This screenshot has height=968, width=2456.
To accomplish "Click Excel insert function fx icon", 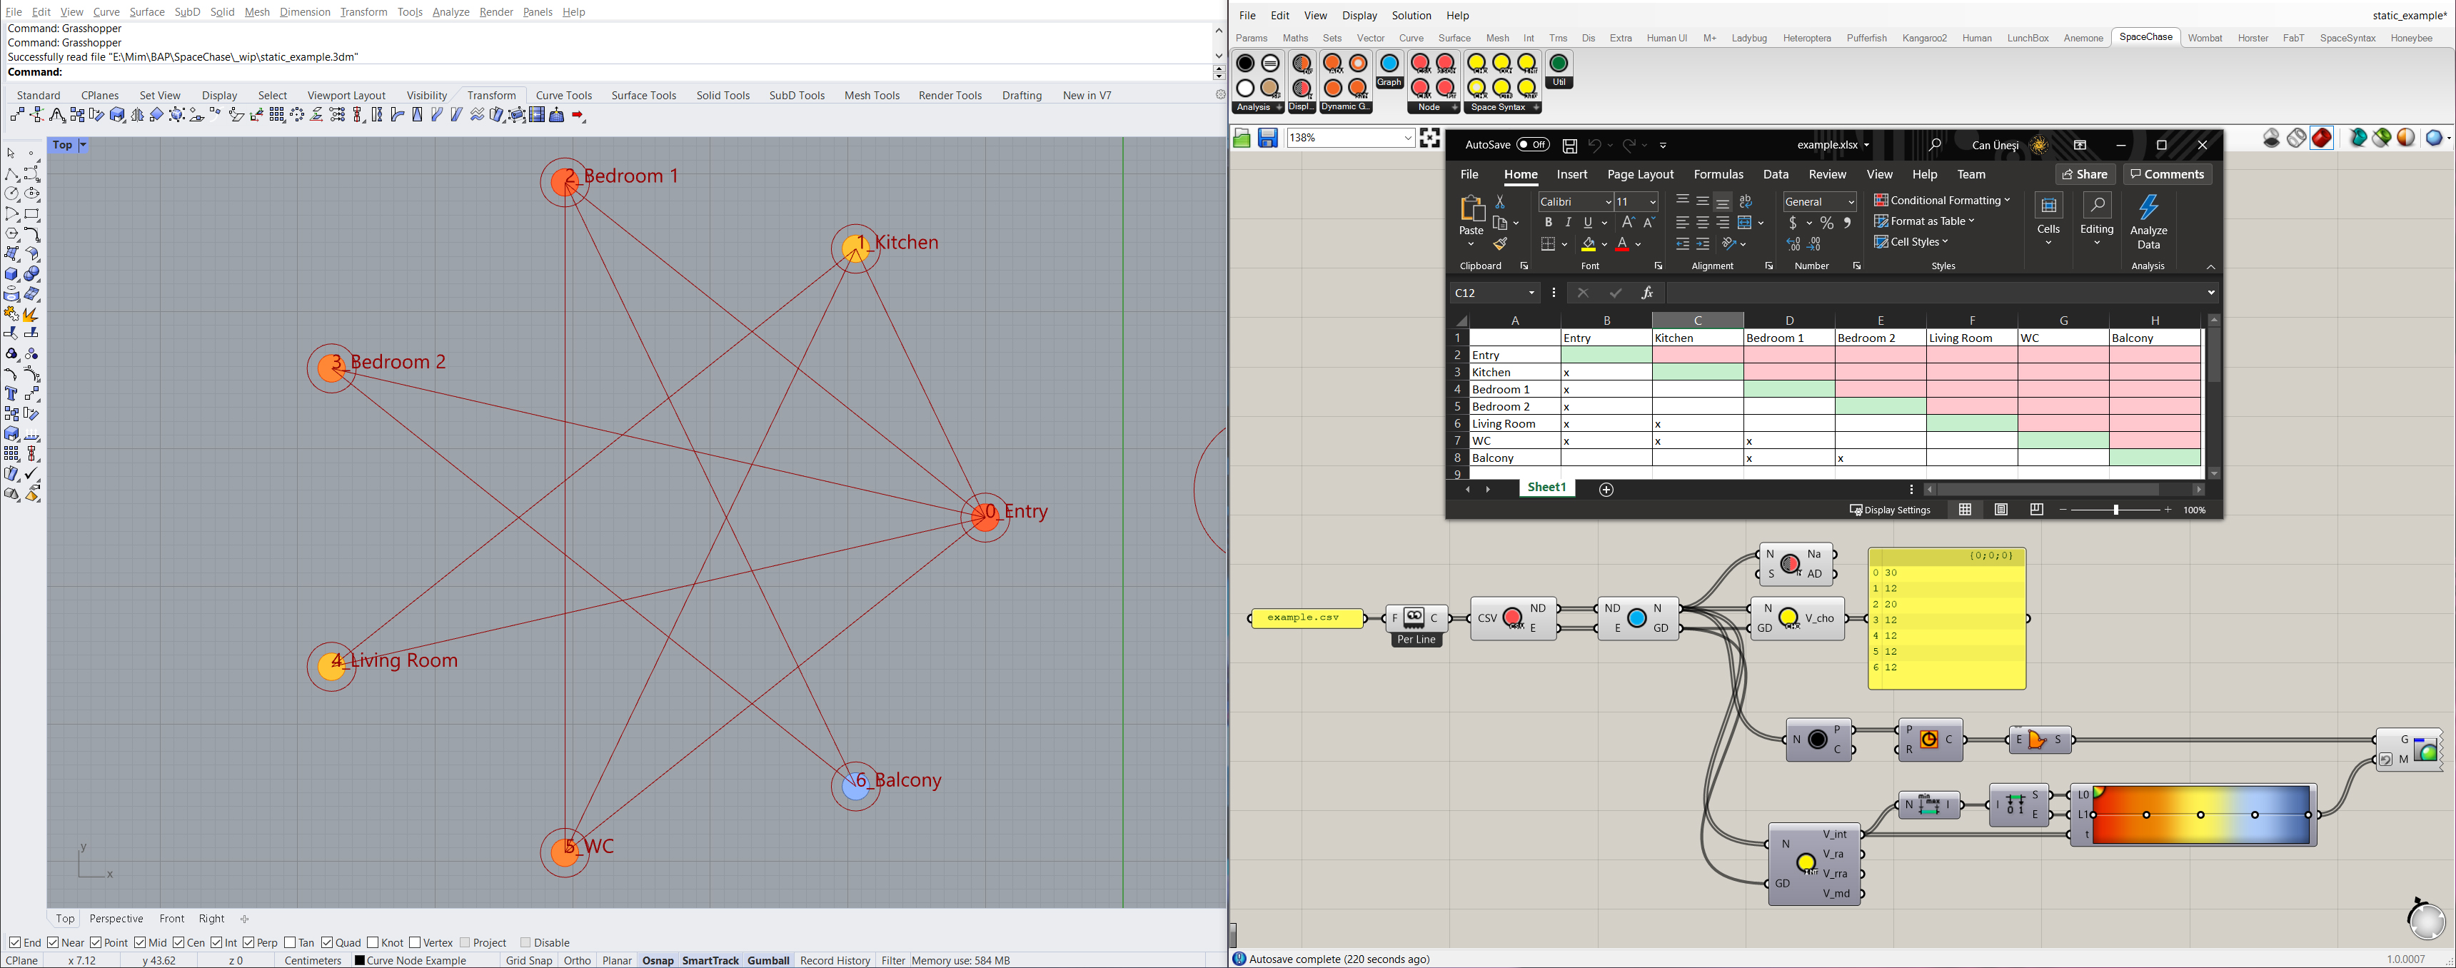I will click(1646, 293).
